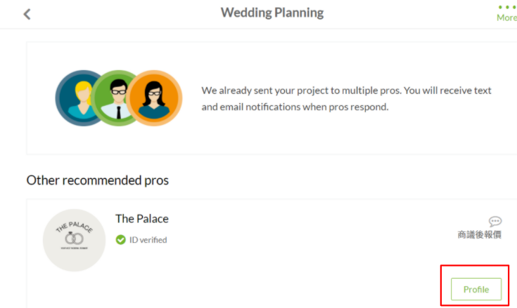517x308 pixels.
Task: Tap the wedding rings emblem in logo
Action: pos(74,238)
